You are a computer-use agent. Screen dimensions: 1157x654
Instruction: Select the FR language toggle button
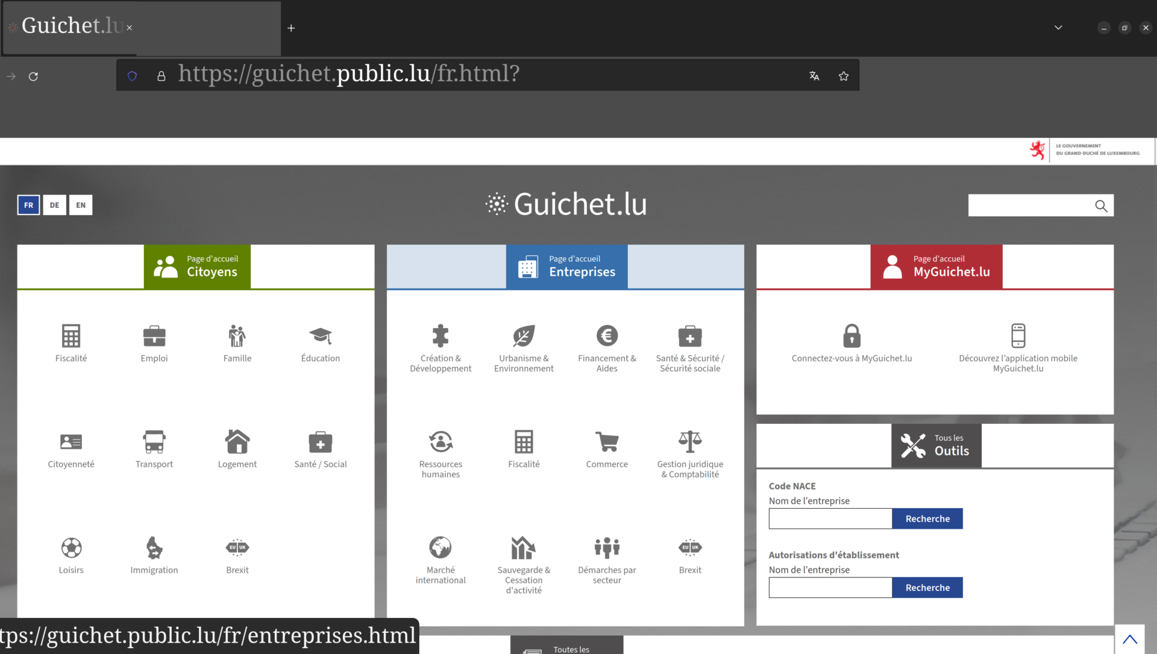coord(28,205)
